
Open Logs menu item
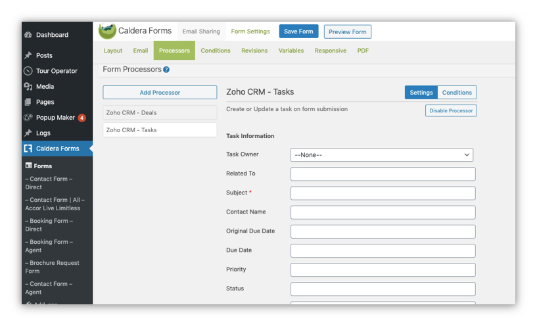(x=43, y=133)
